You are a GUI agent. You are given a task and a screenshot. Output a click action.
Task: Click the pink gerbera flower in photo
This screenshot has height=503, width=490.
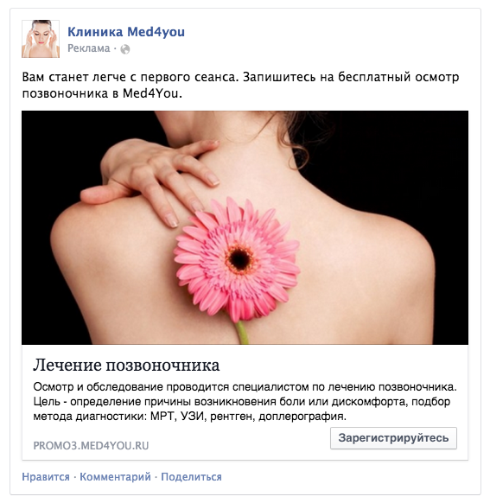(x=237, y=260)
